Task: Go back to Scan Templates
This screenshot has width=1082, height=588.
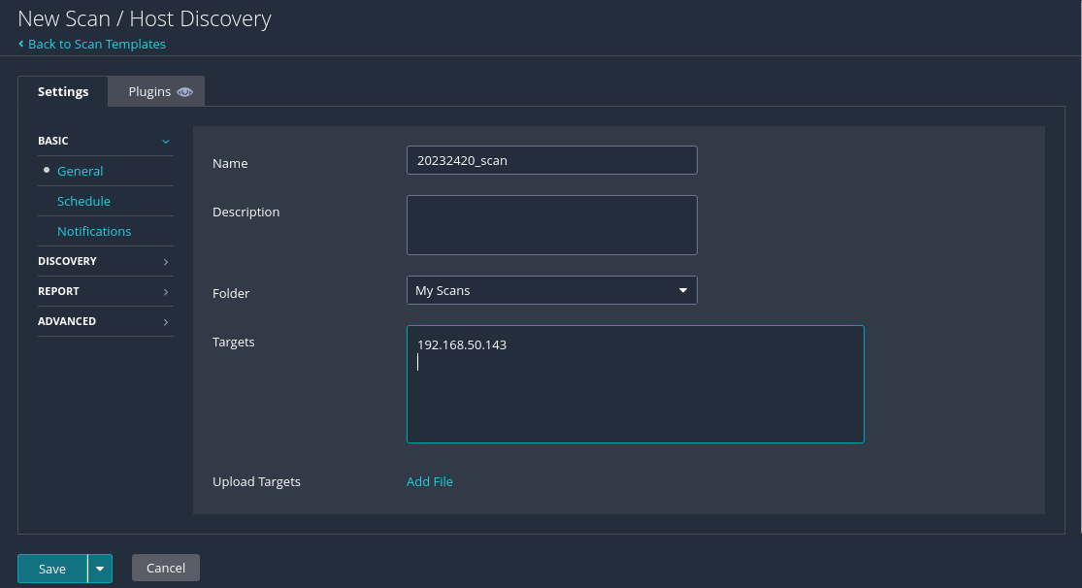Action: (x=97, y=44)
